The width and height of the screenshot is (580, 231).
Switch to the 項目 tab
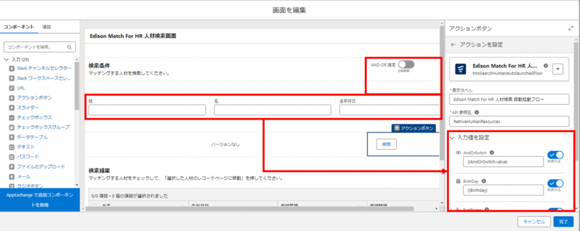click(x=46, y=27)
